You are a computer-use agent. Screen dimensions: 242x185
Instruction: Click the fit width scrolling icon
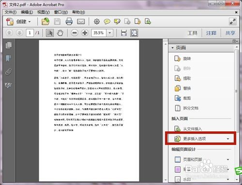pyautogui.click(x=124, y=33)
